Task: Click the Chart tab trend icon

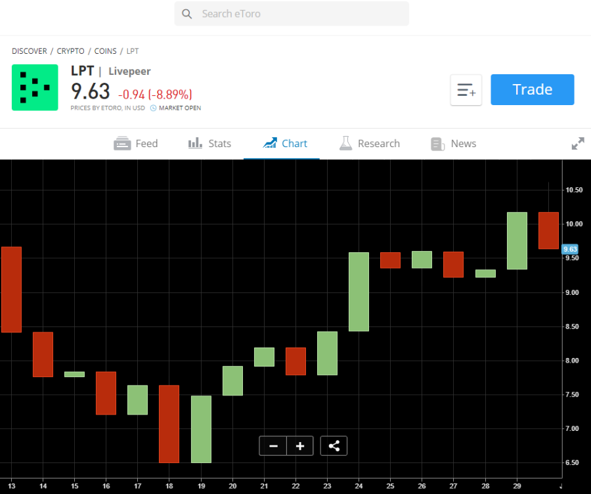Action: point(270,143)
